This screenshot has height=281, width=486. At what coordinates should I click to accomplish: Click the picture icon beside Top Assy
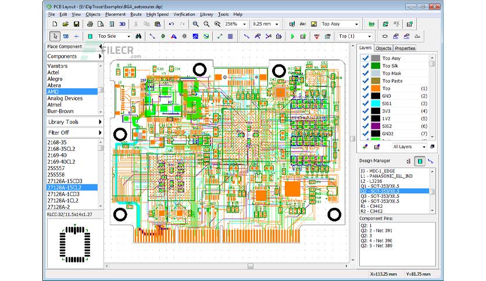tap(314, 24)
